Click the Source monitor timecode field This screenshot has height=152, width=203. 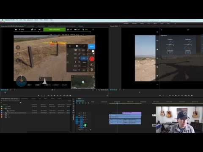(x=5, y=90)
